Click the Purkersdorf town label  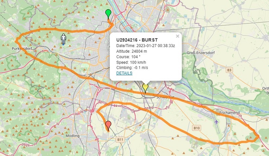tap(22, 48)
